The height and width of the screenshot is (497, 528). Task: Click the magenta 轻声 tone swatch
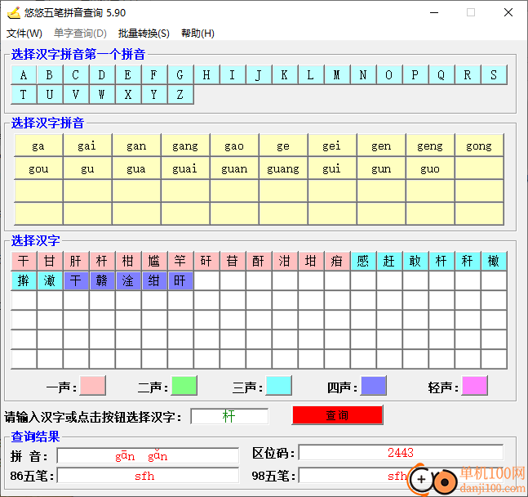tap(475, 385)
